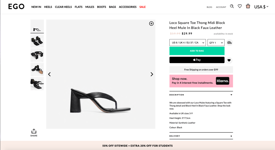
Task: Open the shopping bag icon
Action: click(x=248, y=6)
